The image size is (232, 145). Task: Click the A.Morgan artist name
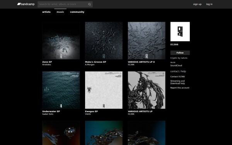(x=90, y=65)
